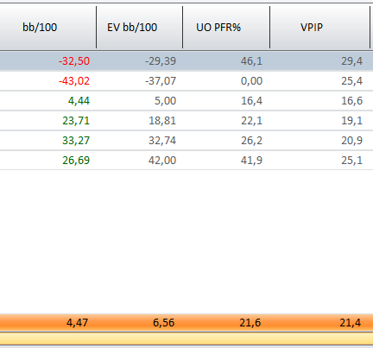
Task: Click the VPIP value 20,9
Action: [351, 141]
